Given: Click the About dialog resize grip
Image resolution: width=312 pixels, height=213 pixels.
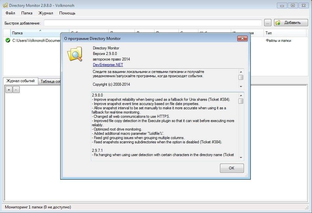Looking at the screenshot, I should coord(246,175).
